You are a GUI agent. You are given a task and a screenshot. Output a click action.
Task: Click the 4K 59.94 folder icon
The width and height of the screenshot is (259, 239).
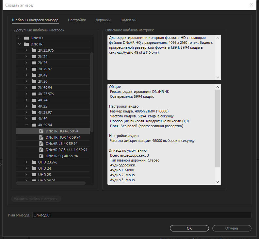[x=34, y=125]
